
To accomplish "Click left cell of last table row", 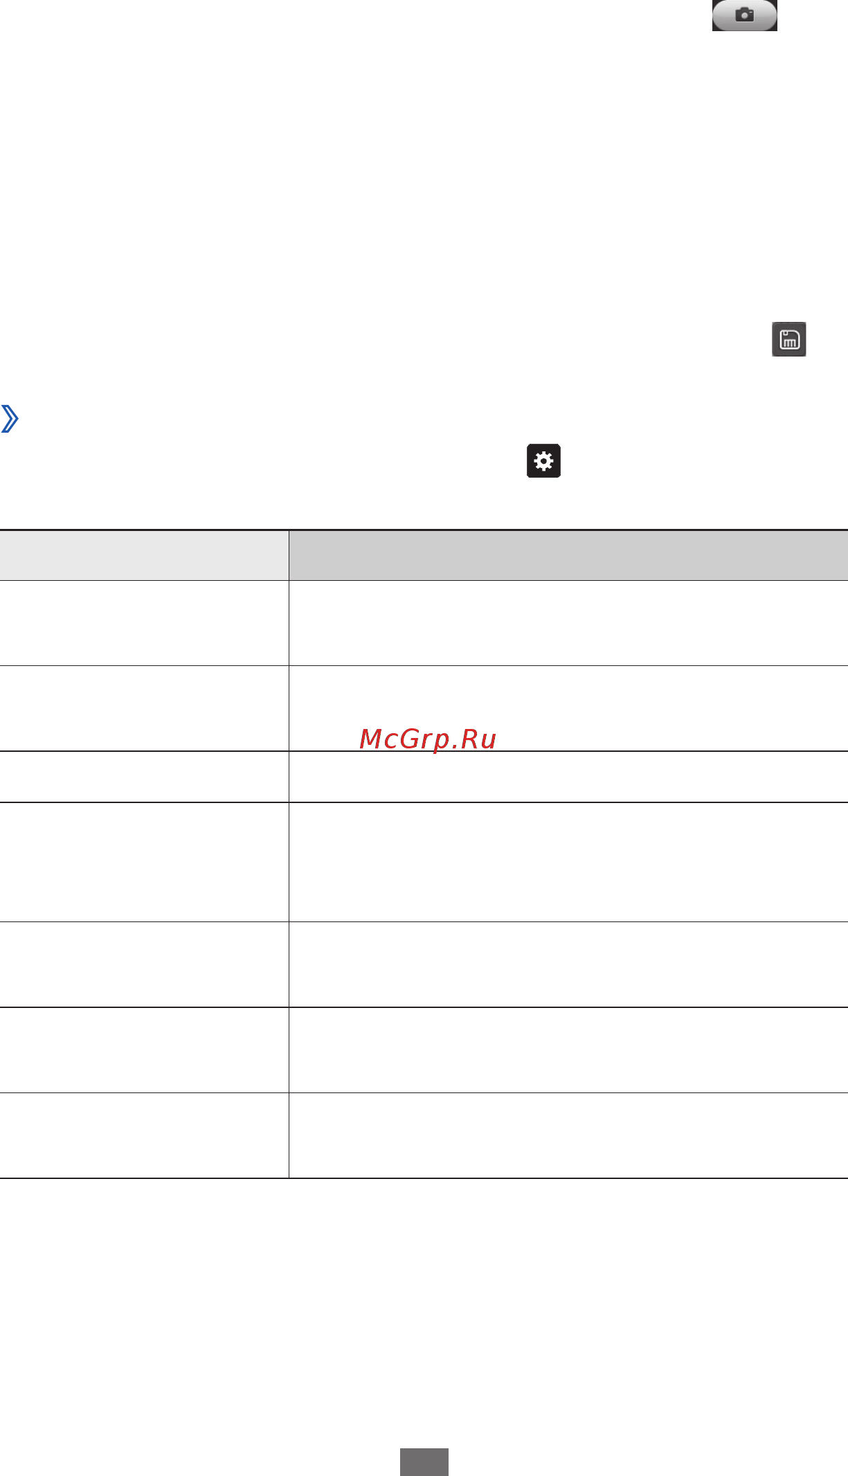I will 144,1135.
